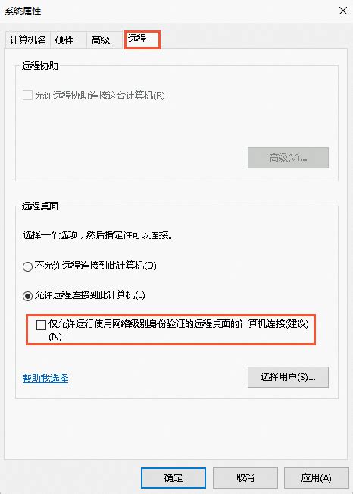Click the 远程桌面 group box heading
The width and height of the screenshot is (353, 494).
[40, 206]
